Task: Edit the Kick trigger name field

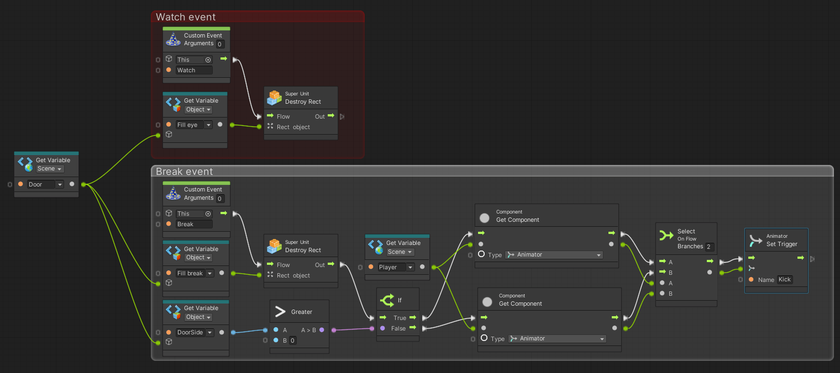Action: 785,279
